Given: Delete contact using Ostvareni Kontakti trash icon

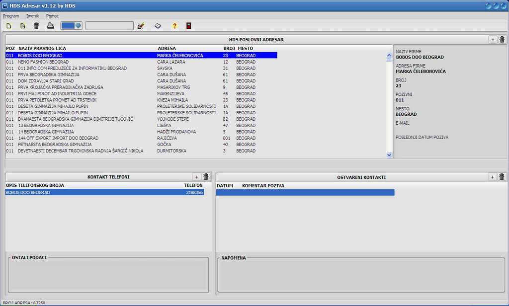Looking at the screenshot, I should tap(502, 177).
